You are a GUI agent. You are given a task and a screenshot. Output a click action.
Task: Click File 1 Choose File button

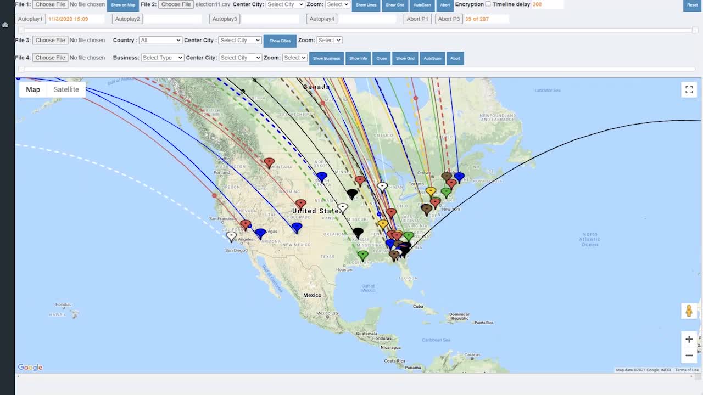(x=51, y=4)
